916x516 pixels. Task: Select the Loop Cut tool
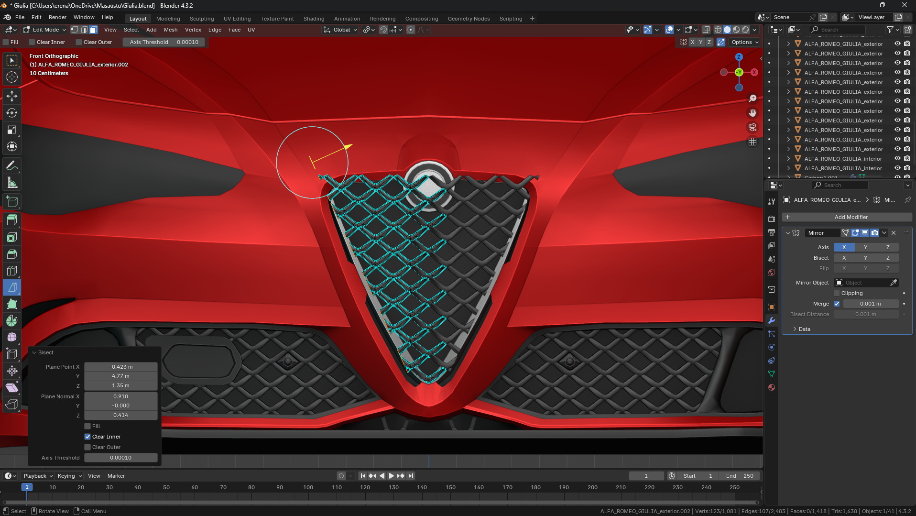point(12,271)
